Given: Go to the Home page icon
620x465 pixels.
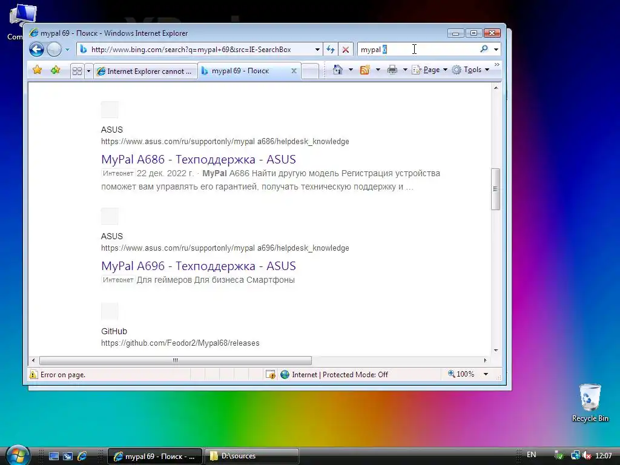Looking at the screenshot, I should coord(337,70).
